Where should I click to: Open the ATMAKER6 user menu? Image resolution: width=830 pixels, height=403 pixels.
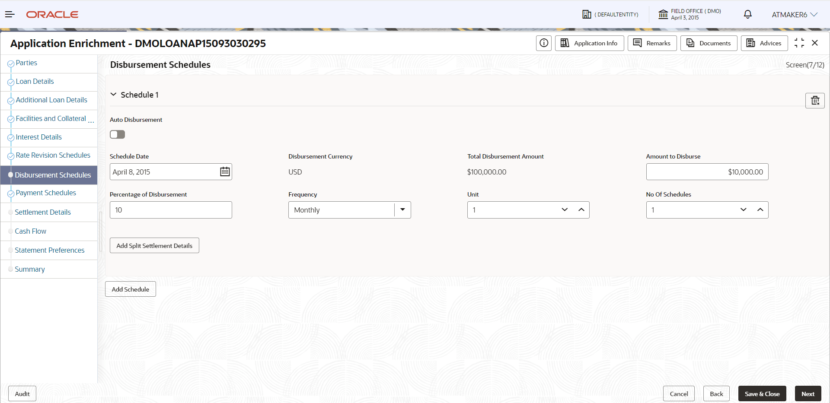point(795,15)
